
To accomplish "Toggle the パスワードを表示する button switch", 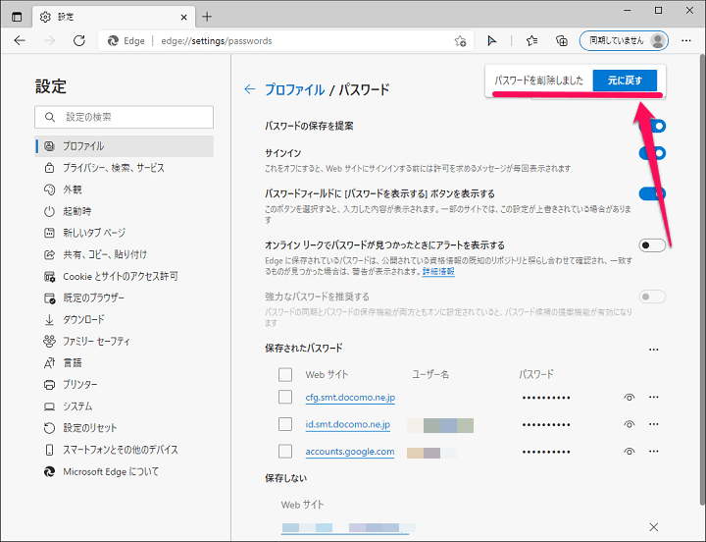I will tap(652, 193).
